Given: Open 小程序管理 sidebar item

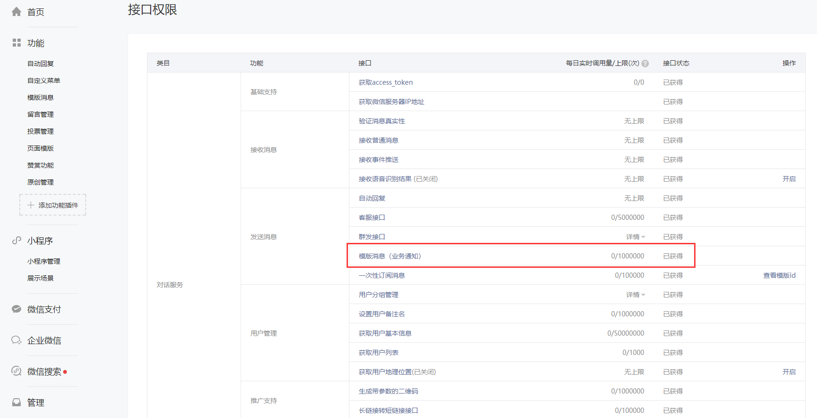Looking at the screenshot, I should click(44, 261).
